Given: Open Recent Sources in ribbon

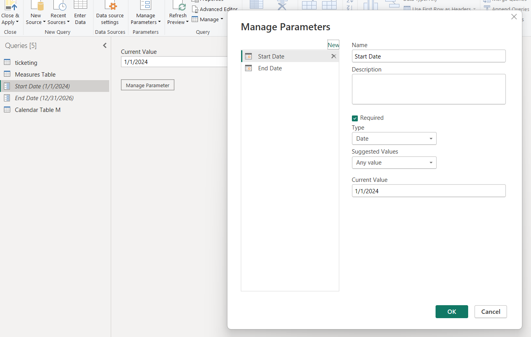Looking at the screenshot, I should (59, 13).
